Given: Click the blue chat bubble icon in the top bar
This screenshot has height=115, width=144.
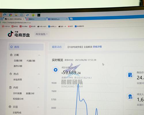Looking at the screenshot, I should 22,15.
